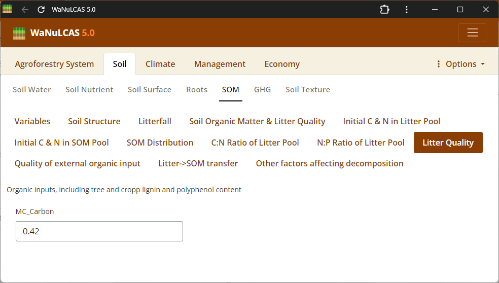Open C:N Ratio of Litter Pool
Screen dimensions: 499x283
[x=255, y=143]
